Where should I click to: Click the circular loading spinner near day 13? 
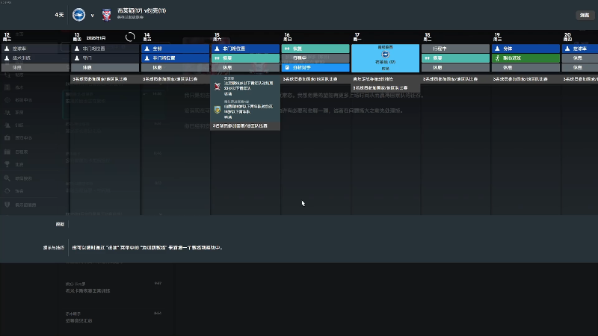(130, 37)
